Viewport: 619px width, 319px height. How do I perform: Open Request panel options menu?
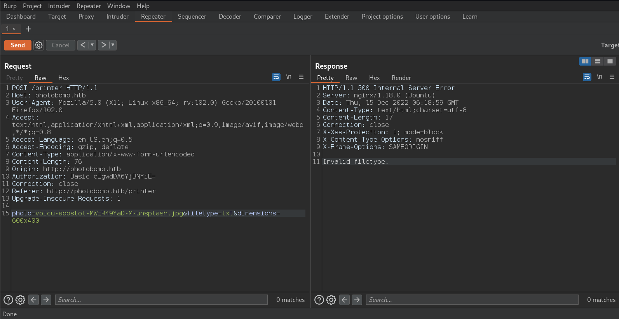click(301, 77)
